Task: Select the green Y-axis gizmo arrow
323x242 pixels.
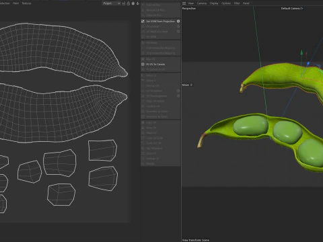Action: pyautogui.click(x=301, y=52)
